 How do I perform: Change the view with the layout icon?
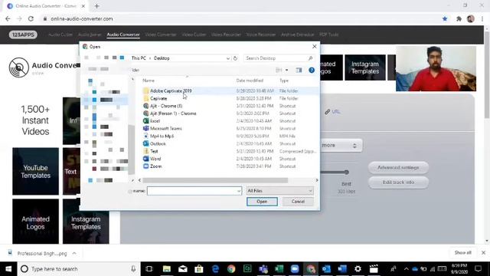tap(279, 70)
